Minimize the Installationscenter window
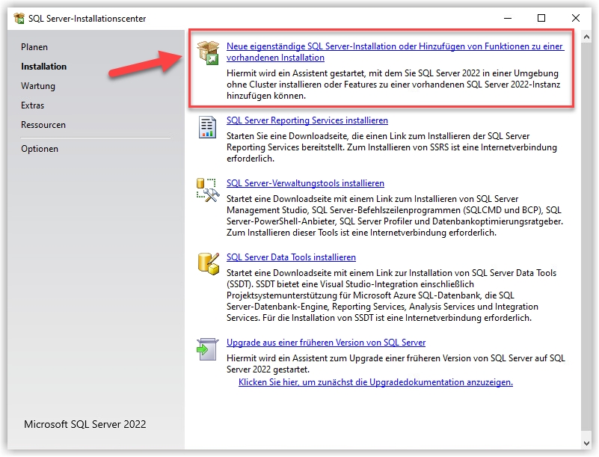 click(x=508, y=18)
